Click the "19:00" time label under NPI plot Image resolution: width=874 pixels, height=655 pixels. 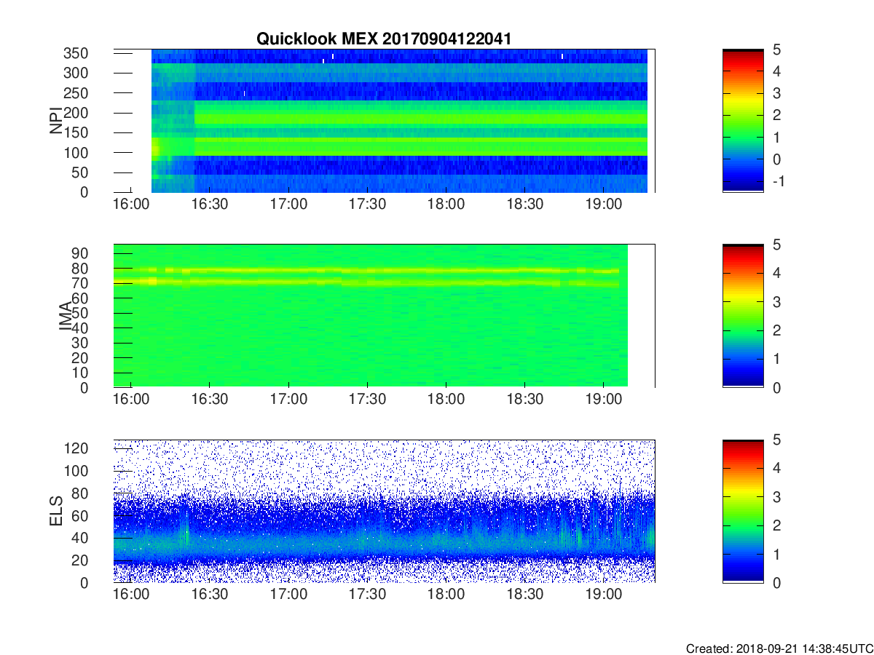(604, 205)
